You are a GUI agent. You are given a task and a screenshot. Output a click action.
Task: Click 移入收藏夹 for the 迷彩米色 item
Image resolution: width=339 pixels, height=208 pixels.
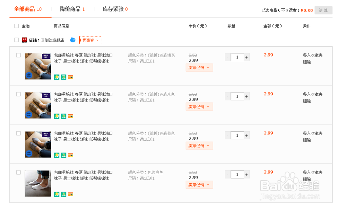pyautogui.click(x=313, y=94)
